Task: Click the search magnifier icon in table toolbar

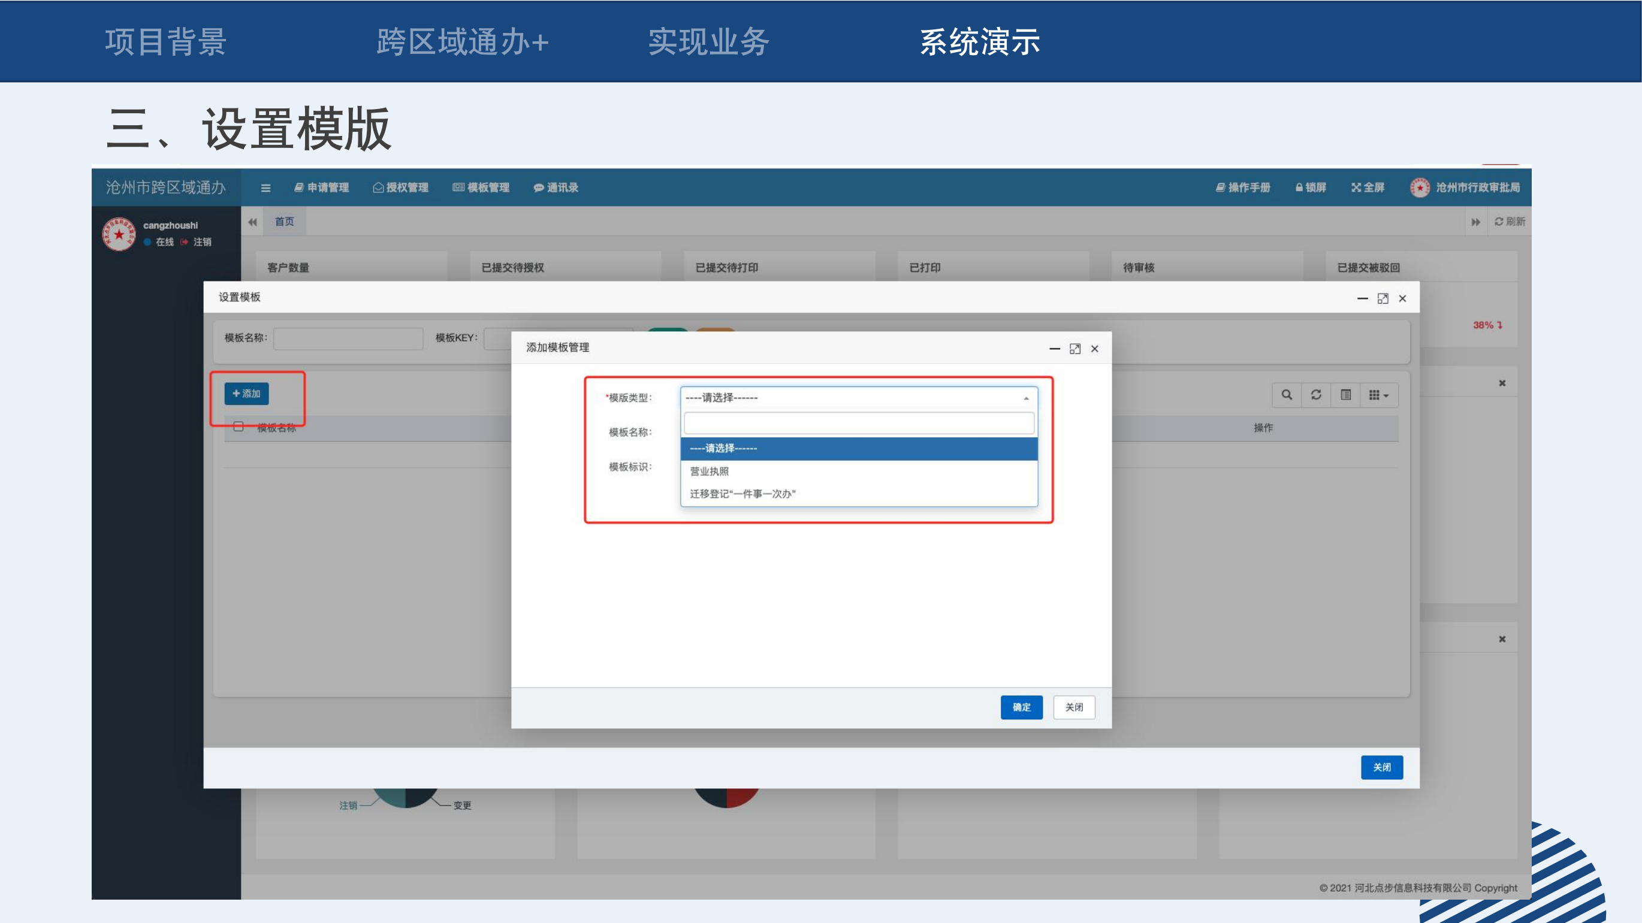Action: coord(1286,395)
